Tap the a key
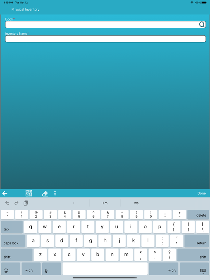This screenshot has width=210, height=280. [x=33, y=241]
